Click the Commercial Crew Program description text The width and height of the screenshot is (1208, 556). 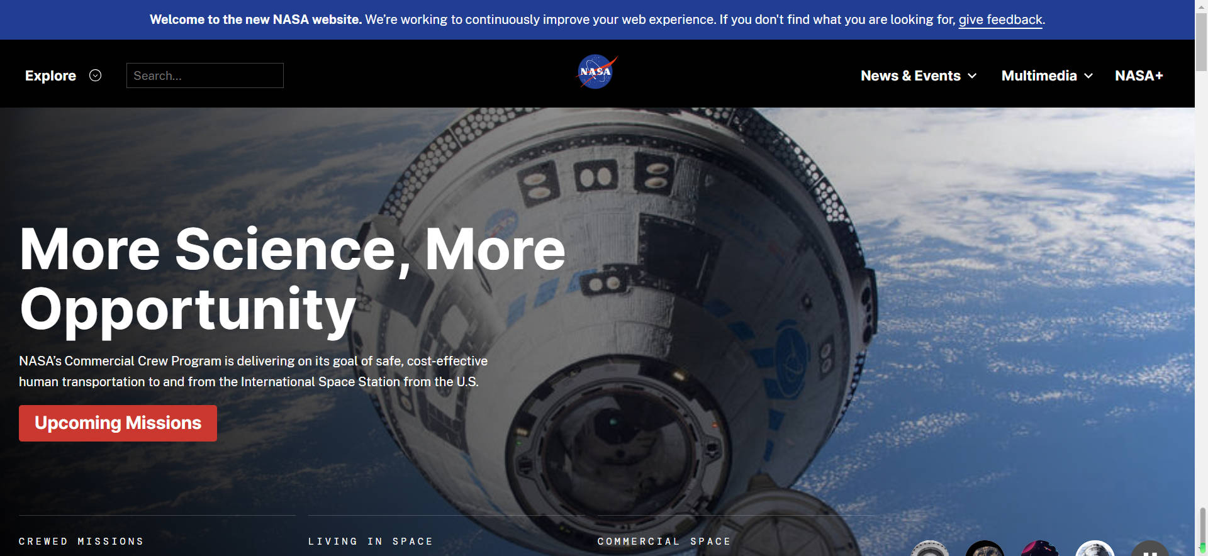[x=254, y=371]
